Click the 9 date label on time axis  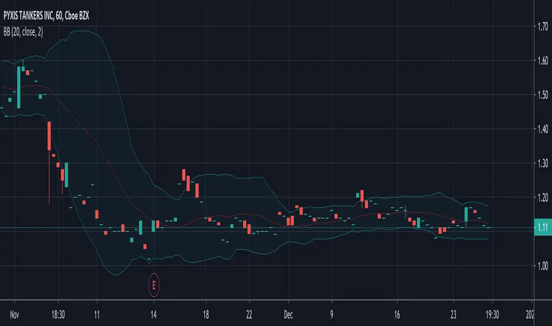(332, 314)
